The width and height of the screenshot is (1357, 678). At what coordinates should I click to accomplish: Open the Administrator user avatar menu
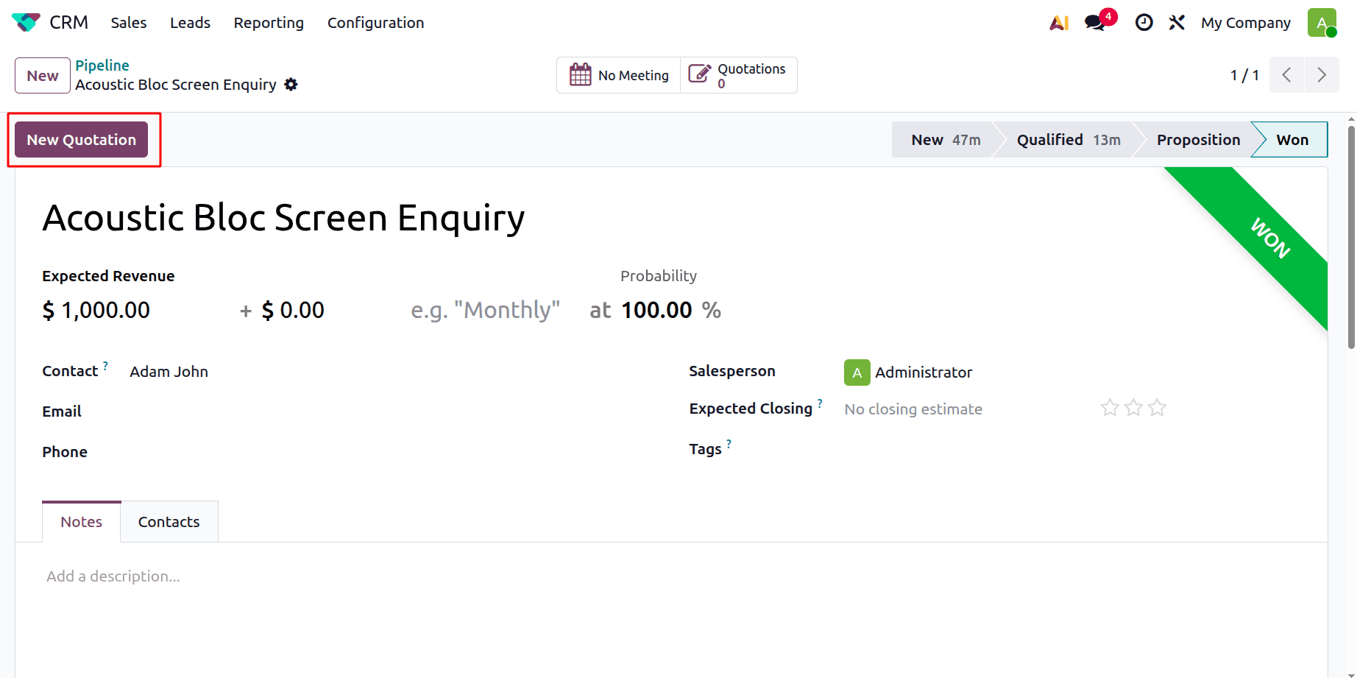(x=1322, y=23)
